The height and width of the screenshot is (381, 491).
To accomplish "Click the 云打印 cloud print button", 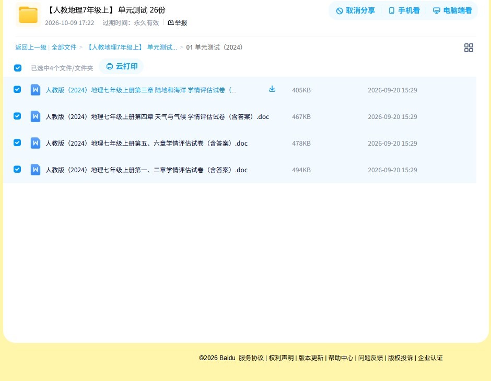I will [x=122, y=66].
